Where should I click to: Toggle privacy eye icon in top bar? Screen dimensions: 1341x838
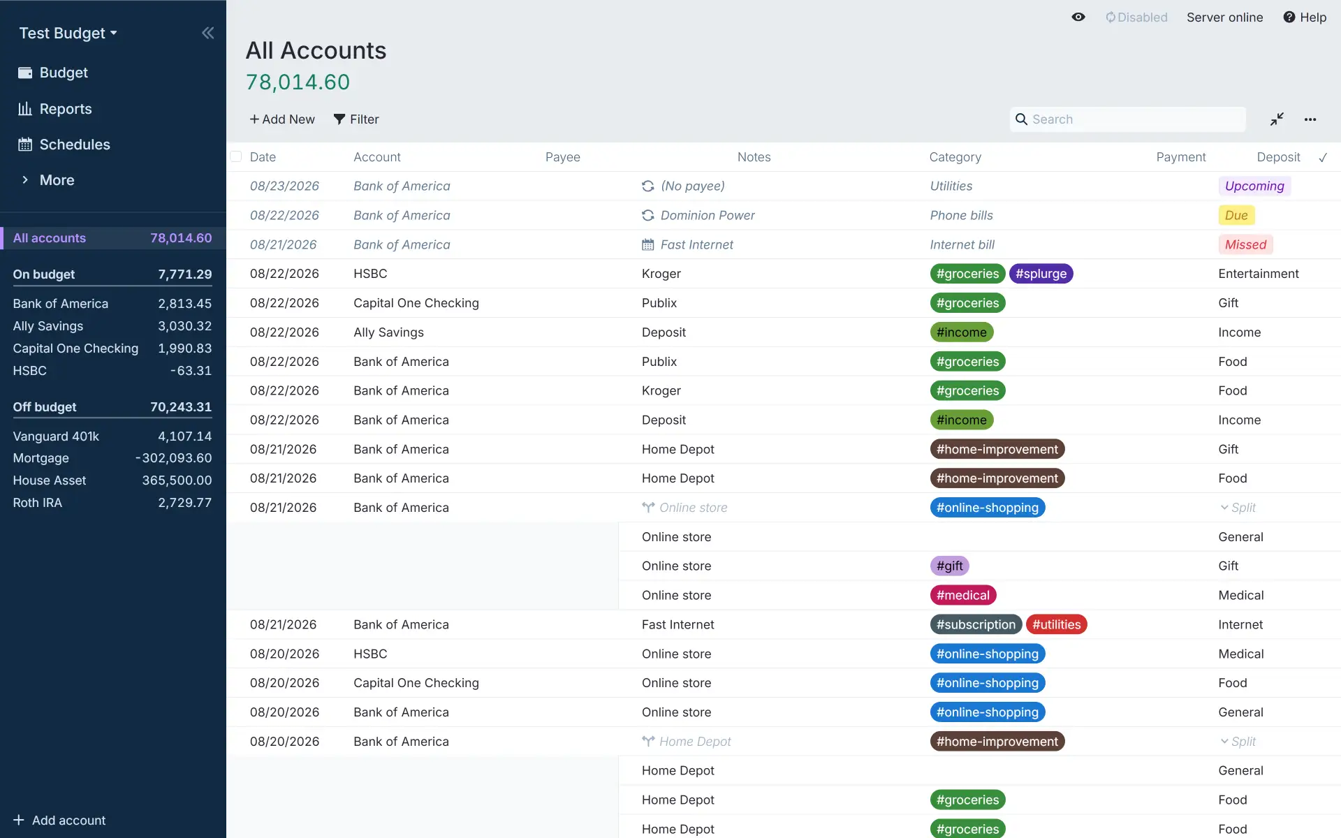coord(1078,17)
